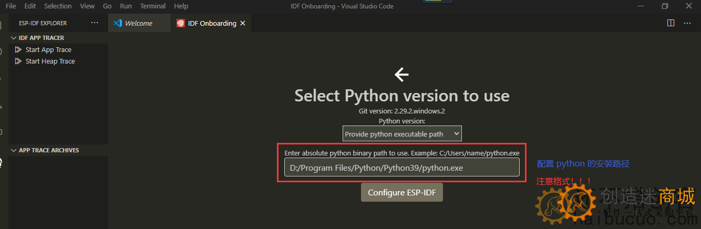This screenshot has width=701, height=229.
Task: Collapse the APP TRACE ARCHIVES section
Action: coord(58,150)
